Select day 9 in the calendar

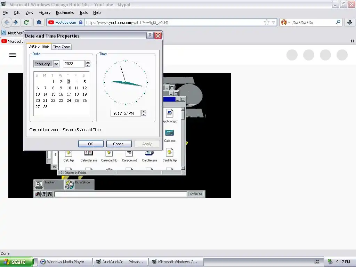pyautogui.click(x=61, y=88)
